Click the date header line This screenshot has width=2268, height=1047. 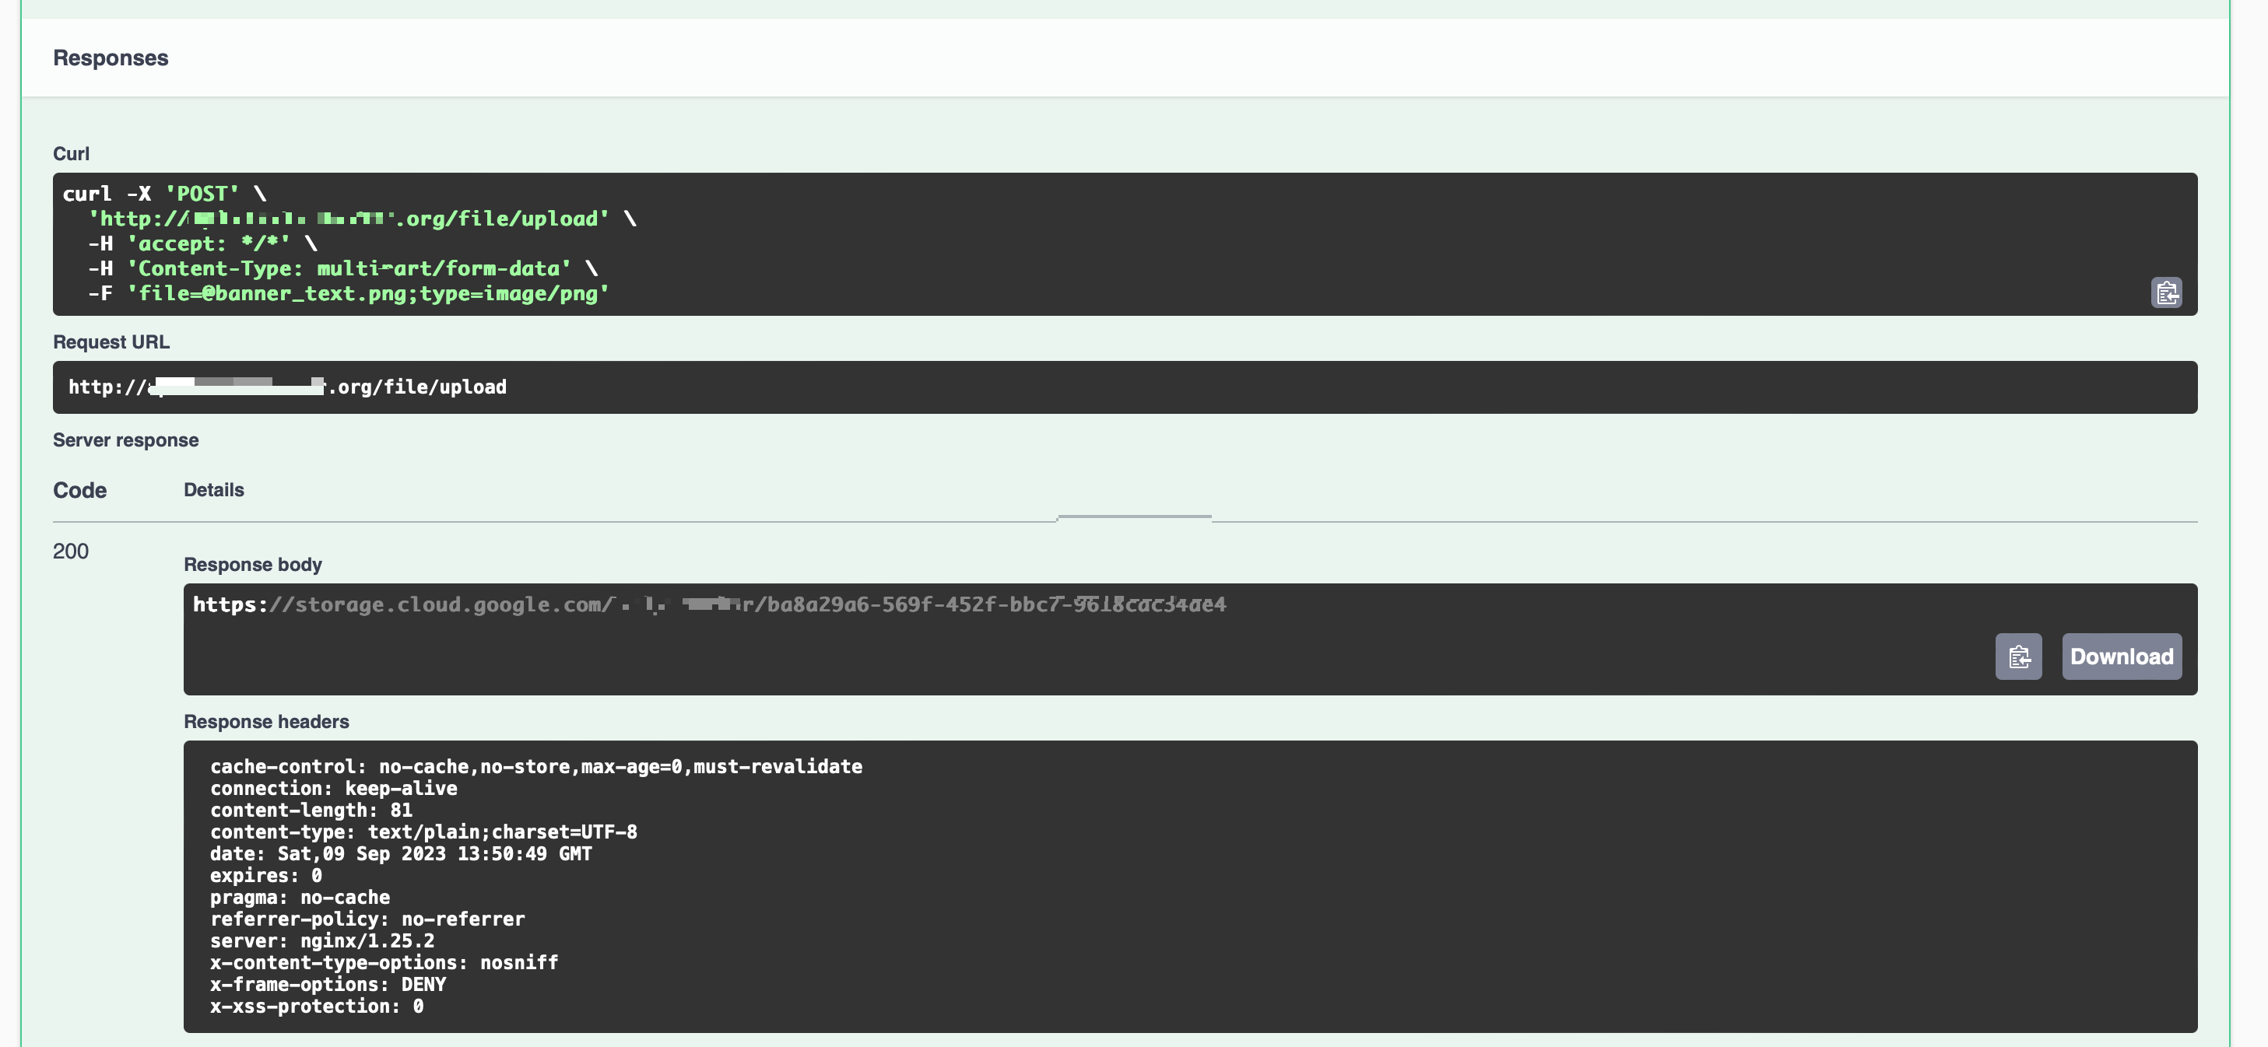pyautogui.click(x=401, y=853)
